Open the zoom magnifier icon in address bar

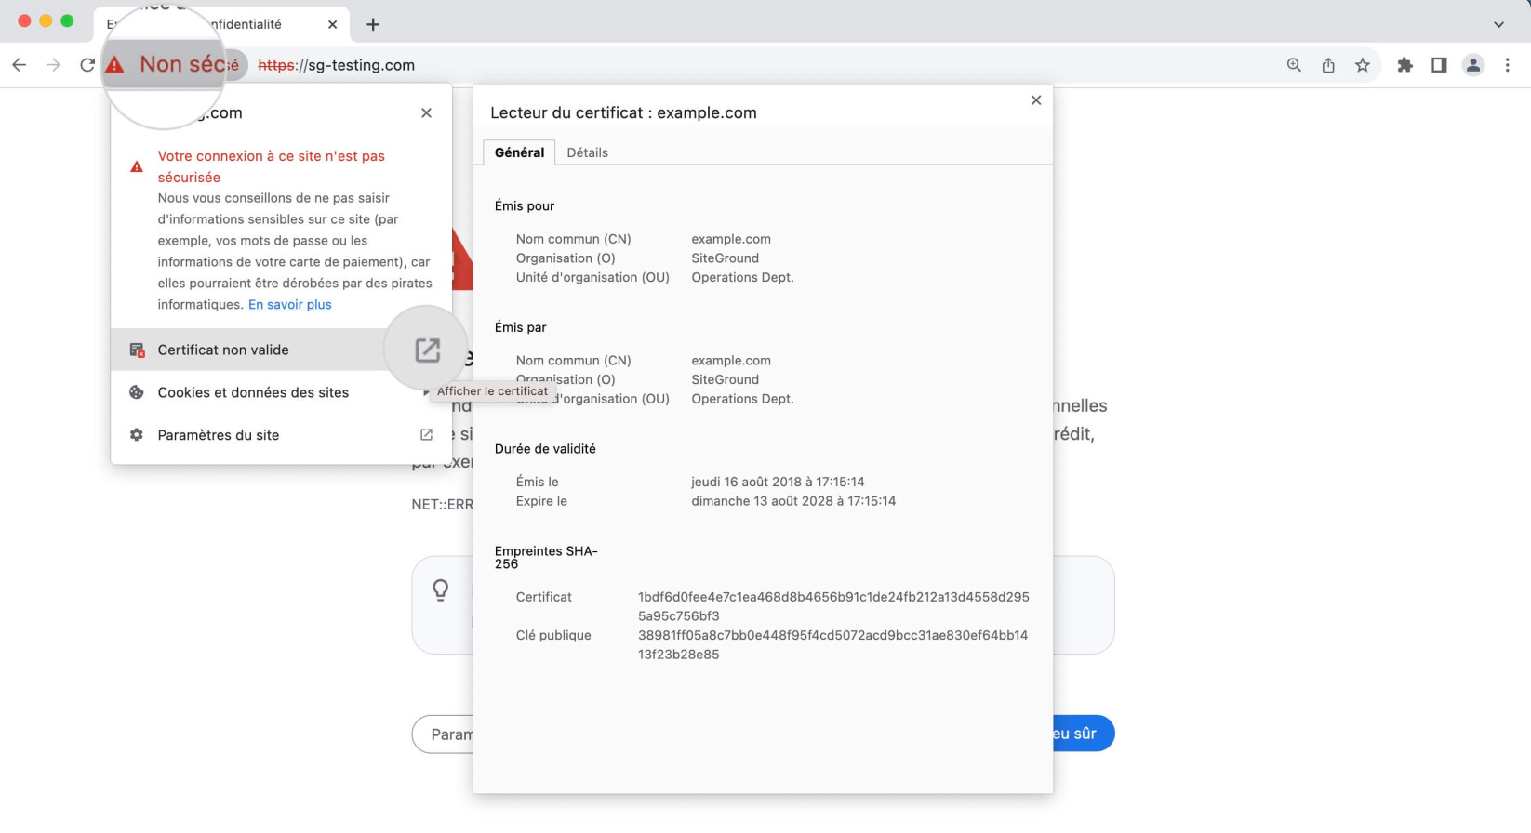[1294, 65]
